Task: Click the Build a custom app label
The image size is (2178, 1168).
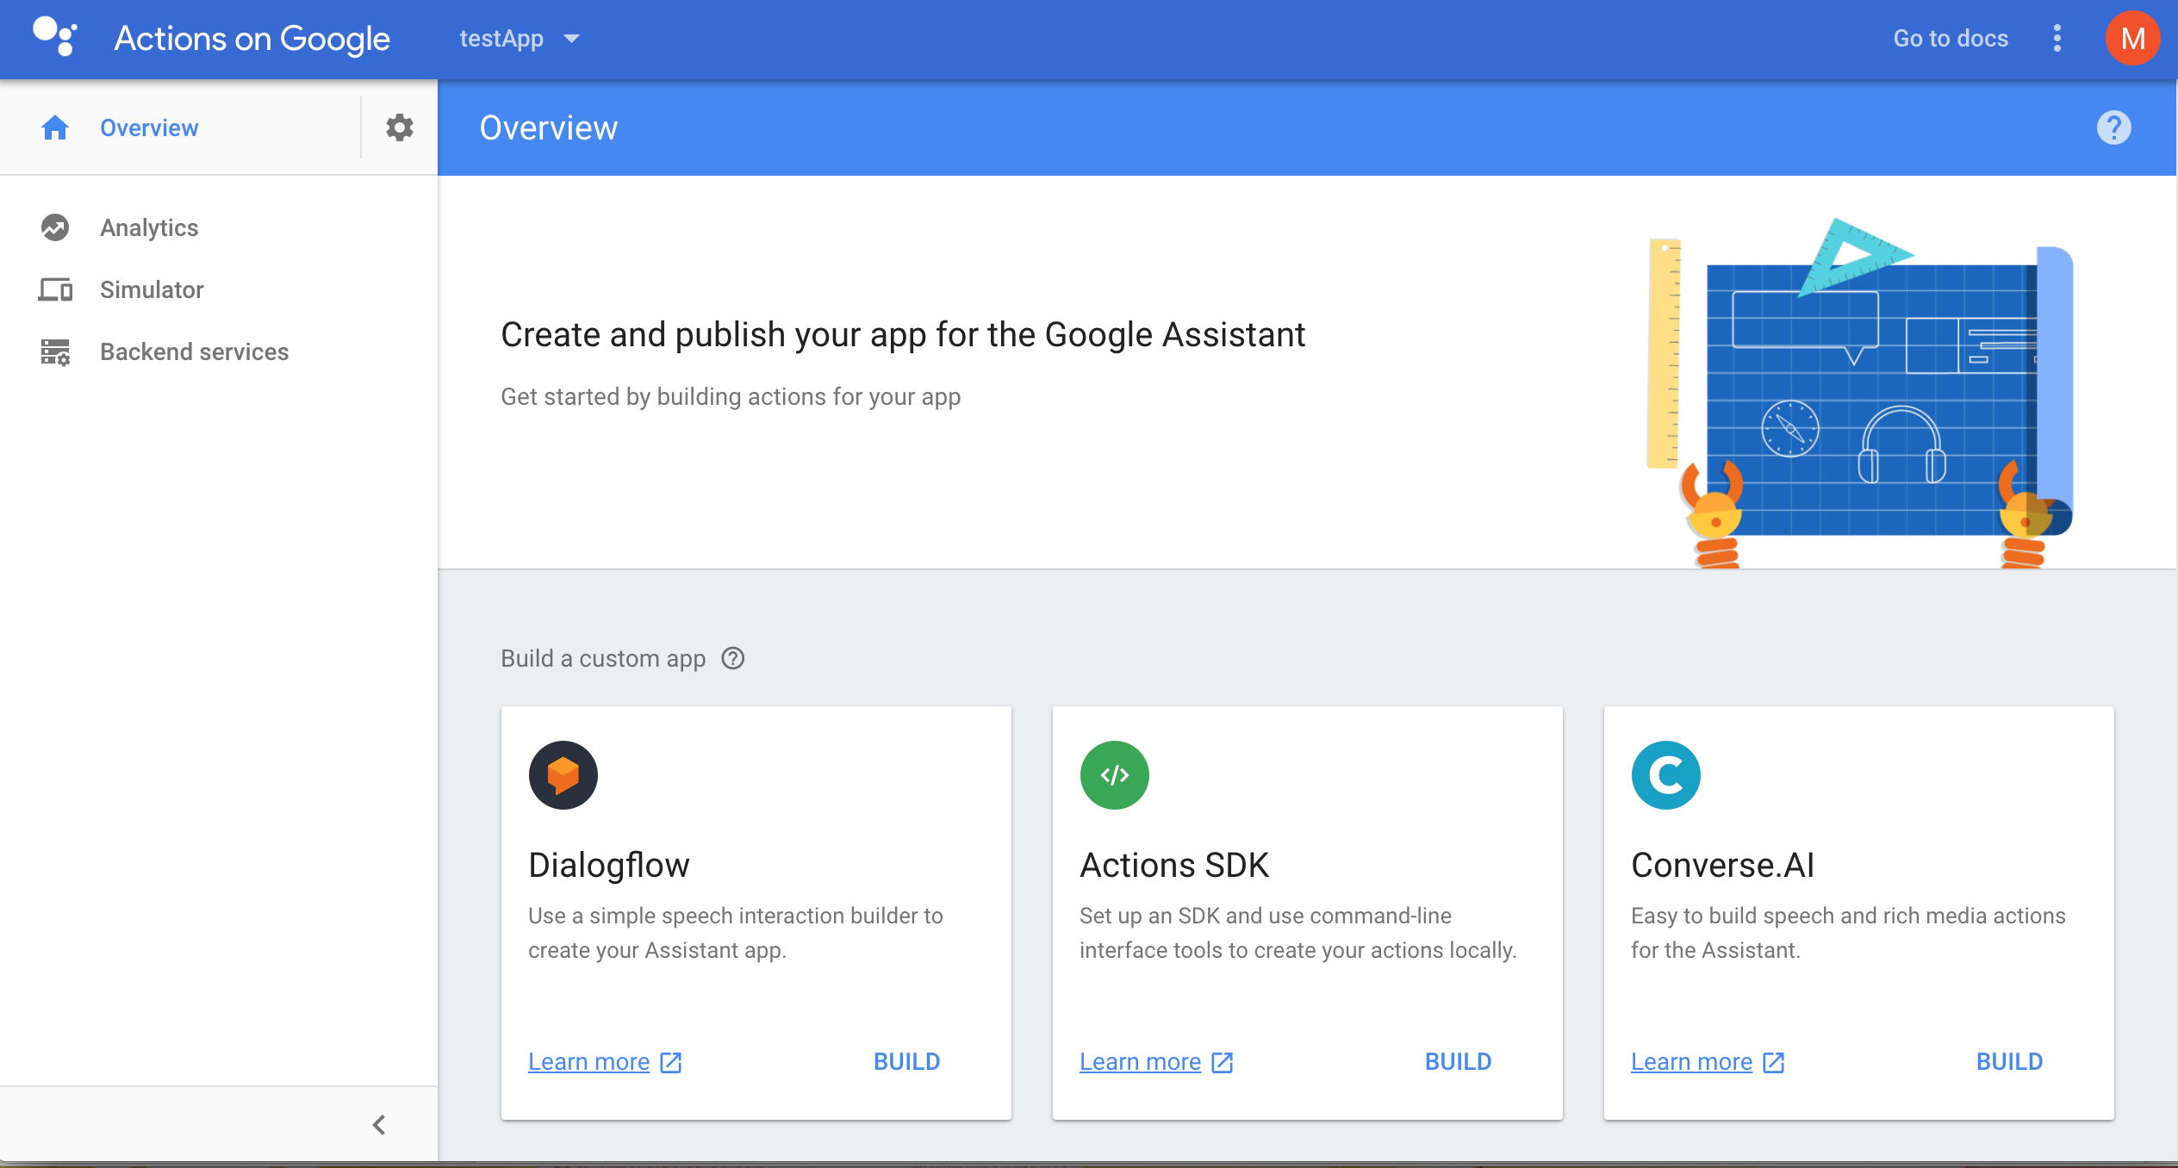Action: (603, 658)
